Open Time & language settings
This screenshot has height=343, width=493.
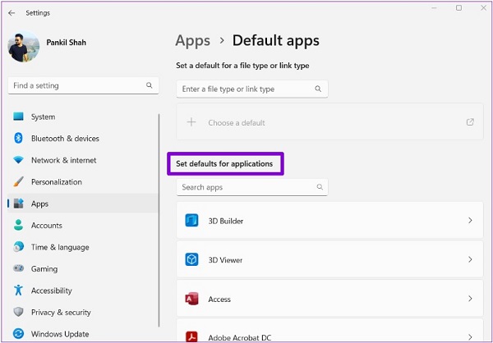tap(83, 247)
